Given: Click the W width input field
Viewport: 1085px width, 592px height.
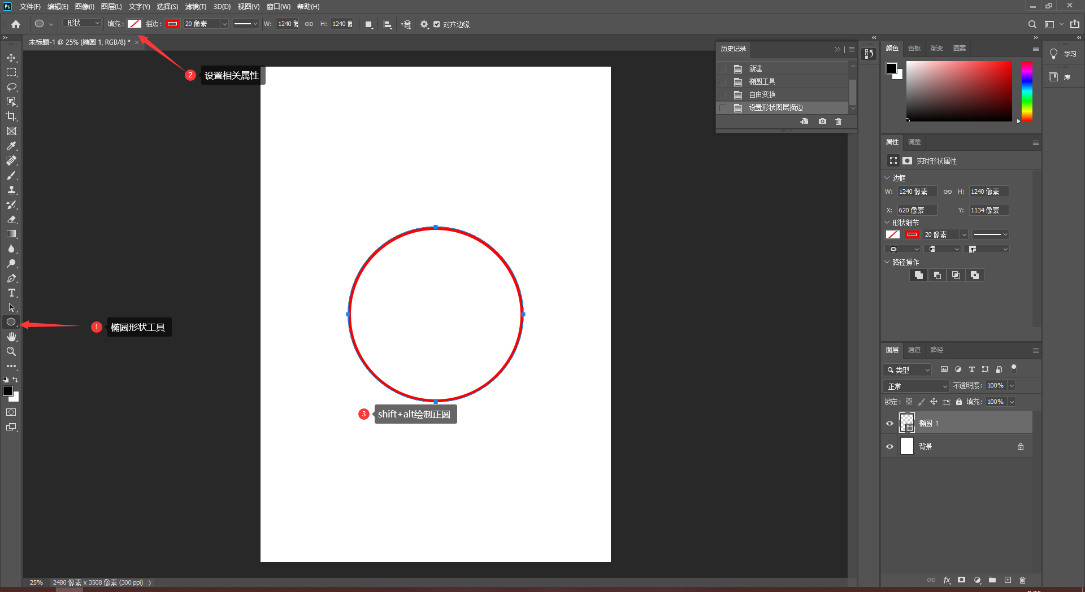Looking at the screenshot, I should click(x=288, y=24).
